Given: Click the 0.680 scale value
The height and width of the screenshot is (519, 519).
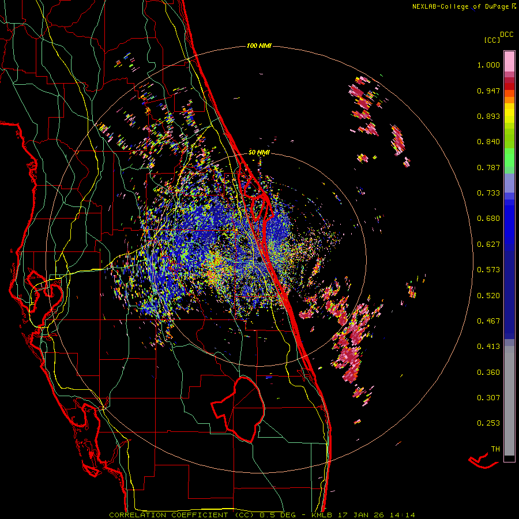Looking at the screenshot, I should point(488,219).
